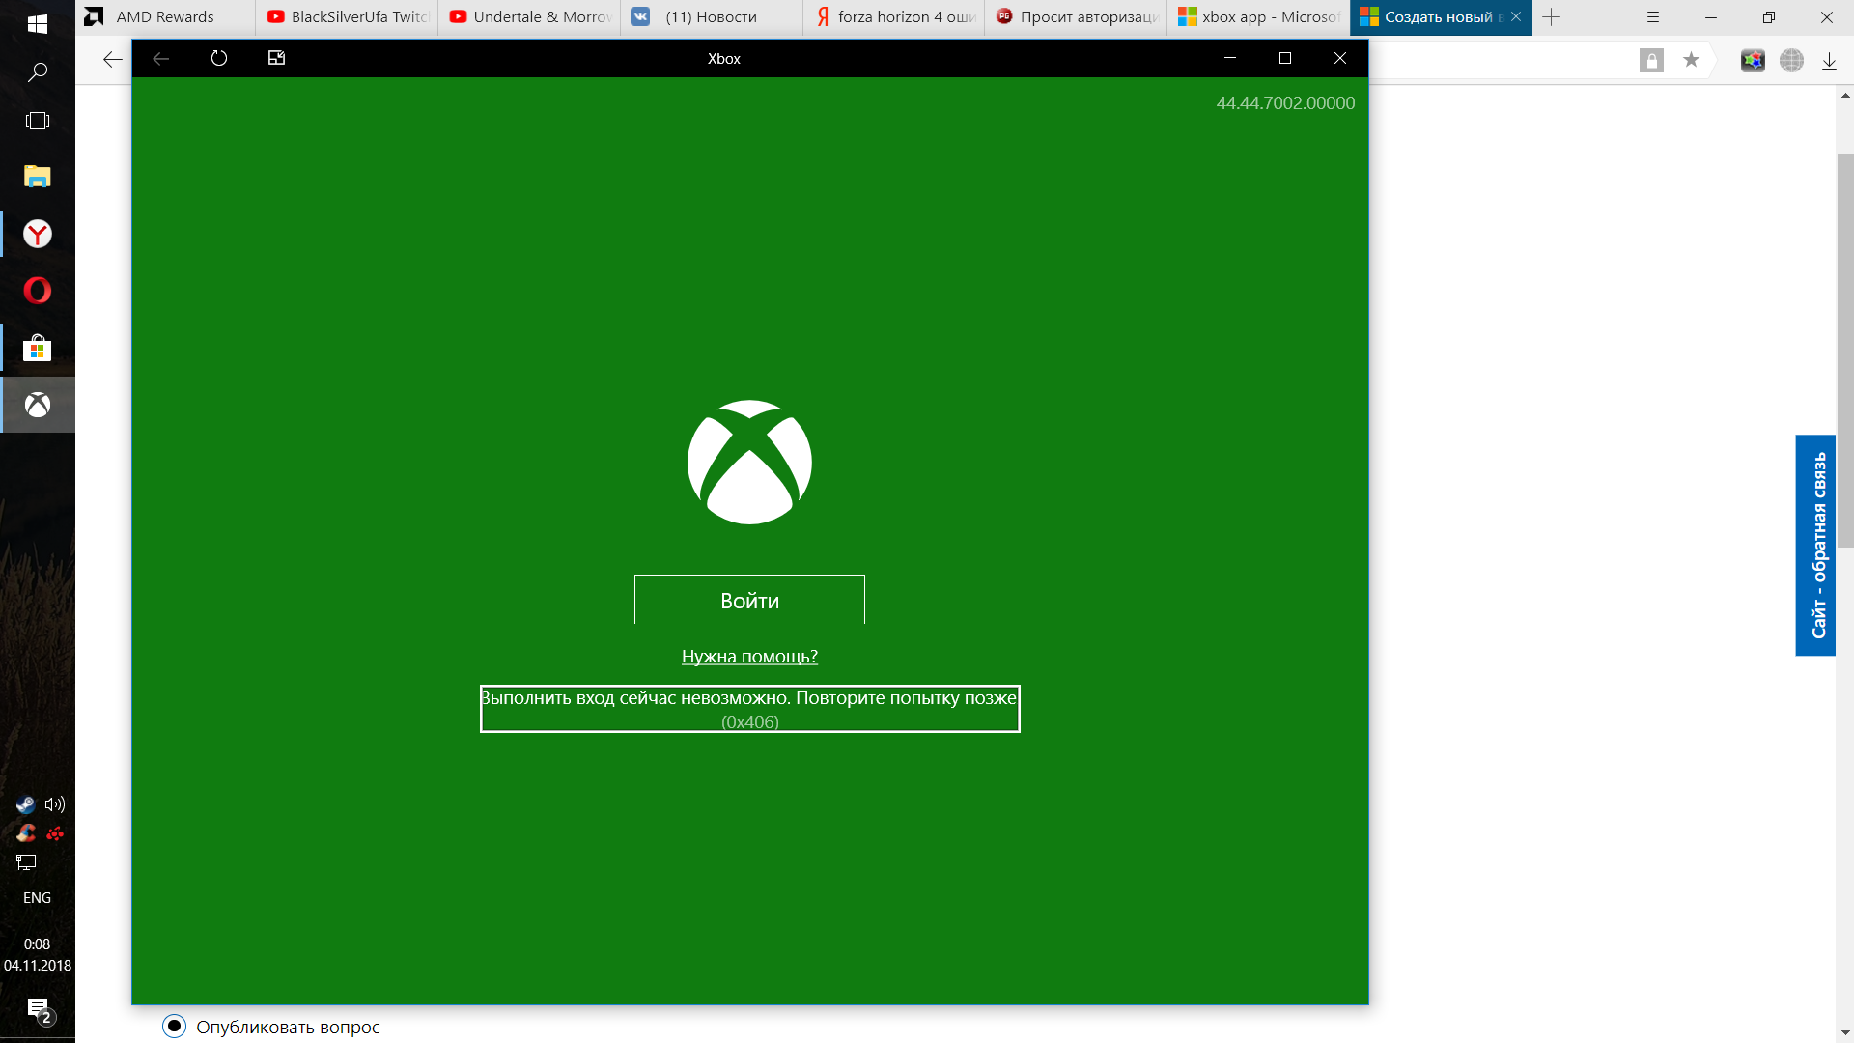The height and width of the screenshot is (1043, 1854).
Task: Close the Создать новый browser tab
Action: pyautogui.click(x=1516, y=17)
